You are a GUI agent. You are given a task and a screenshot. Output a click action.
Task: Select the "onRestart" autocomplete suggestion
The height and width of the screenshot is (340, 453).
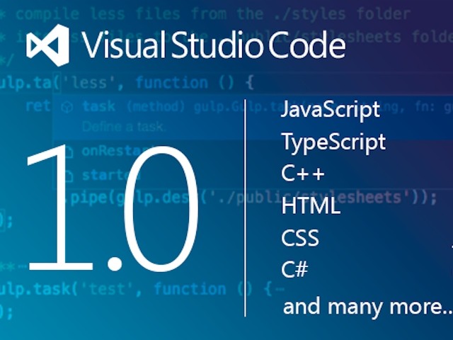pos(115,151)
